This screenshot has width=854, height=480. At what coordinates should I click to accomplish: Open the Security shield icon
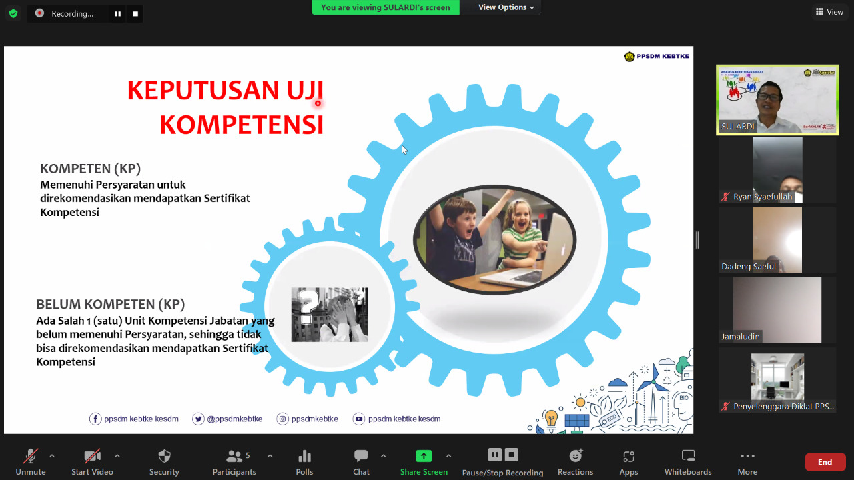pyautogui.click(x=164, y=457)
